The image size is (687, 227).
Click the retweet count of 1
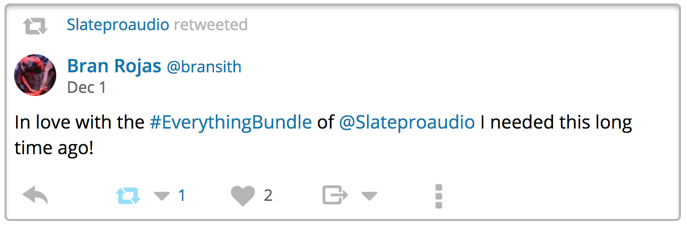pyautogui.click(x=182, y=195)
